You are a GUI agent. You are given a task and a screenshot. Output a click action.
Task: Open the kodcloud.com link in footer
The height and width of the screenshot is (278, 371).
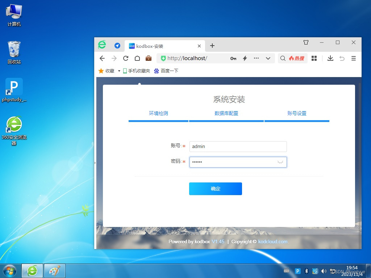[x=272, y=241]
